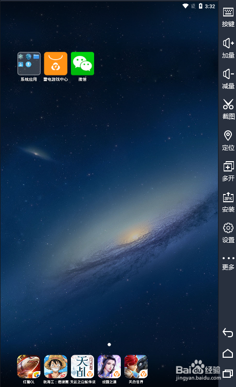Show 更多 more options
Screen dimensions: 236x387
click(228, 263)
